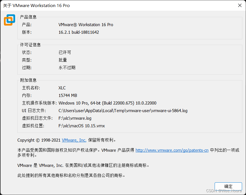Click the 附加信息 group heading
246x195 pixels.
pyautogui.click(x=28, y=80)
